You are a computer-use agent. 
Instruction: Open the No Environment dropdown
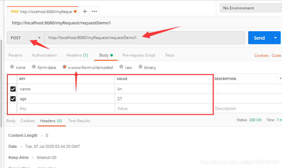(x=251, y=8)
